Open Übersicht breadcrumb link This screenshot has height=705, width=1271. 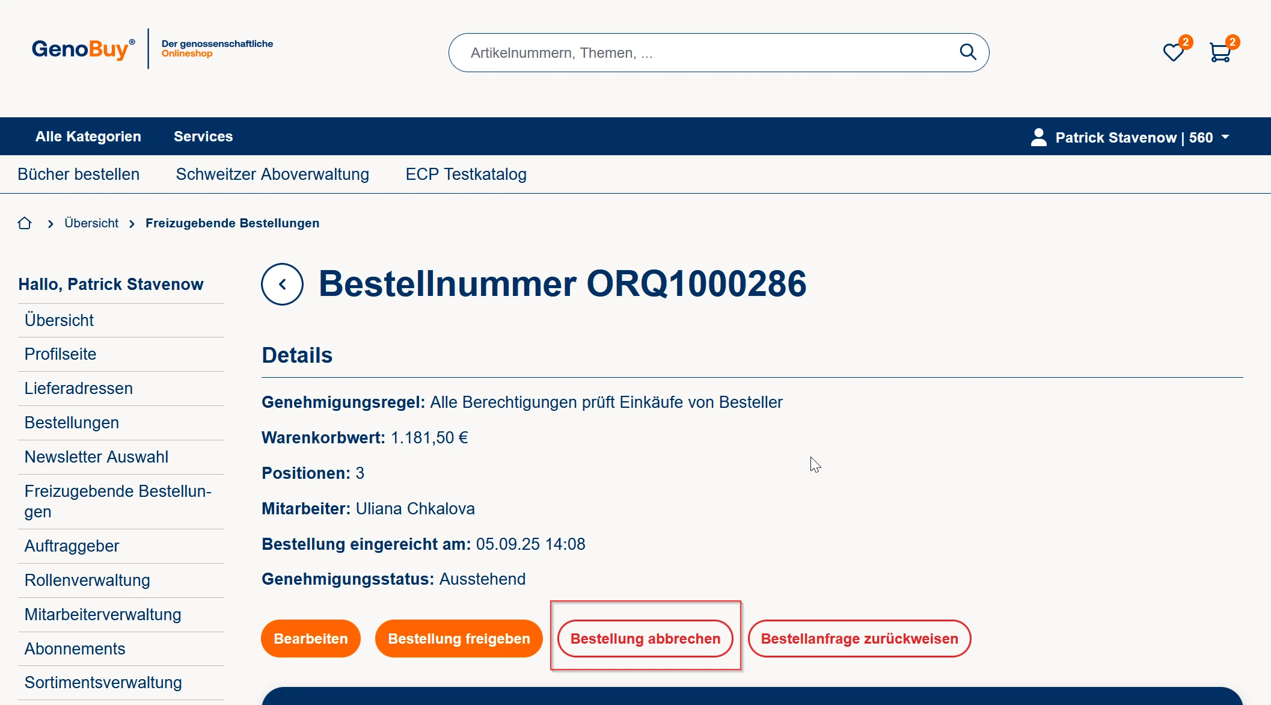pyautogui.click(x=91, y=223)
